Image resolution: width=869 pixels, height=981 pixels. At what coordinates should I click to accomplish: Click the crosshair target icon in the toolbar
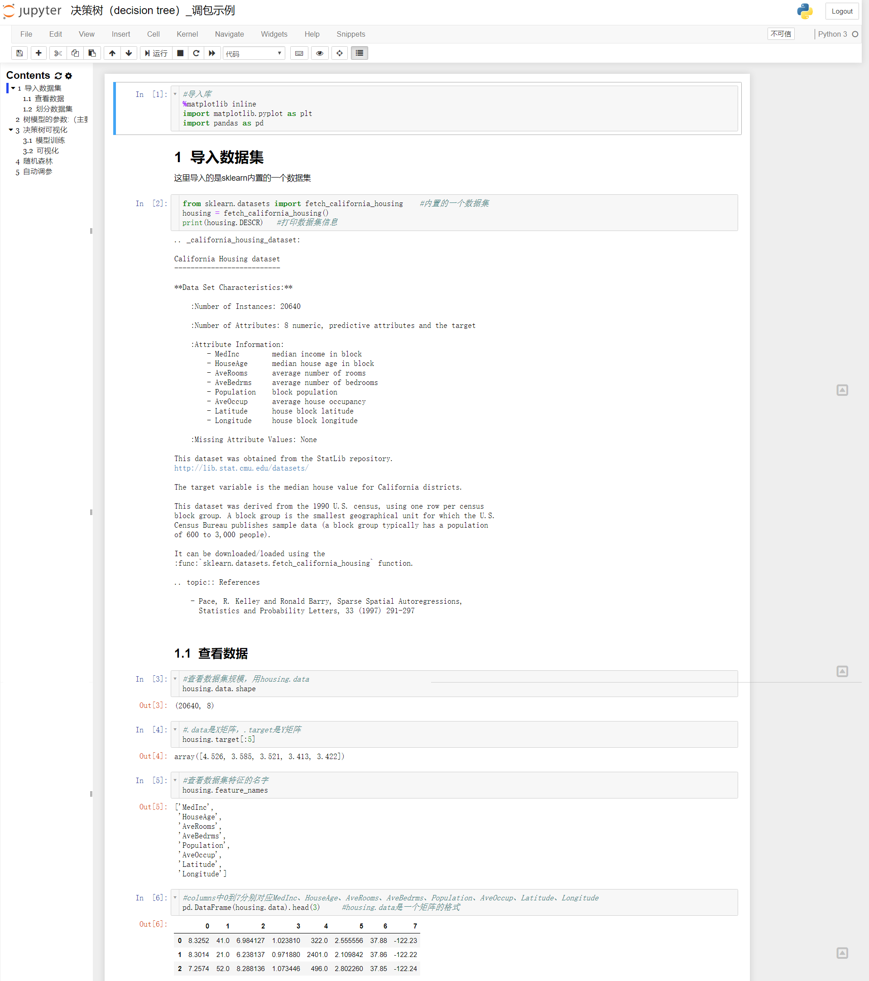(340, 53)
